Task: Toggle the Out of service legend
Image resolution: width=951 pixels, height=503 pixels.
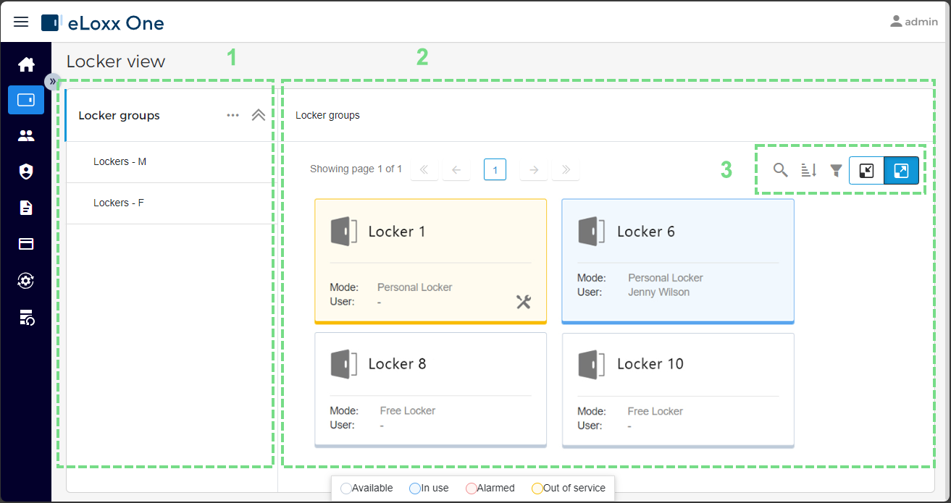Action: pos(568,488)
